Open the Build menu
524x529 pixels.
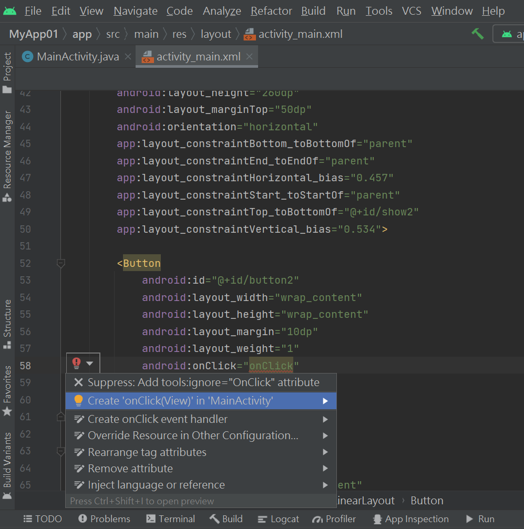pyautogui.click(x=313, y=11)
